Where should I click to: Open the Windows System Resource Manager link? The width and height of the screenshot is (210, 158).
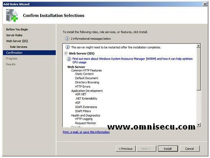pos(132,61)
